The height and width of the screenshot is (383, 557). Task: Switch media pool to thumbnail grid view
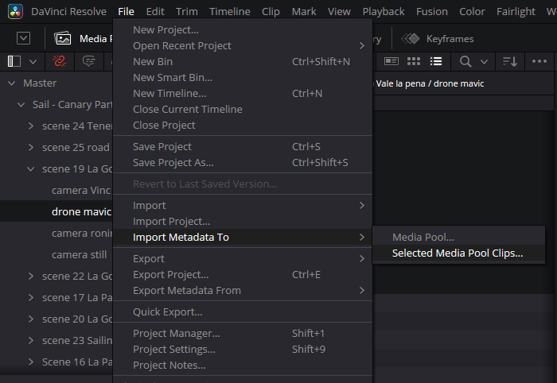coord(414,61)
